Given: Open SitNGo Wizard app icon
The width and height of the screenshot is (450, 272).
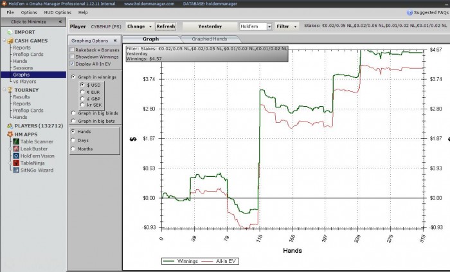Looking at the screenshot, I should (x=16, y=170).
